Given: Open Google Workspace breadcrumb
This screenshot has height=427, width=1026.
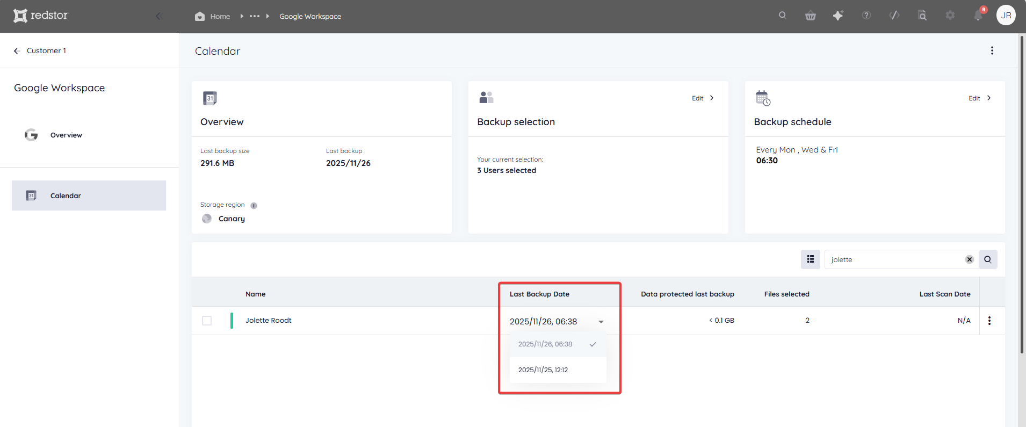Looking at the screenshot, I should point(310,16).
